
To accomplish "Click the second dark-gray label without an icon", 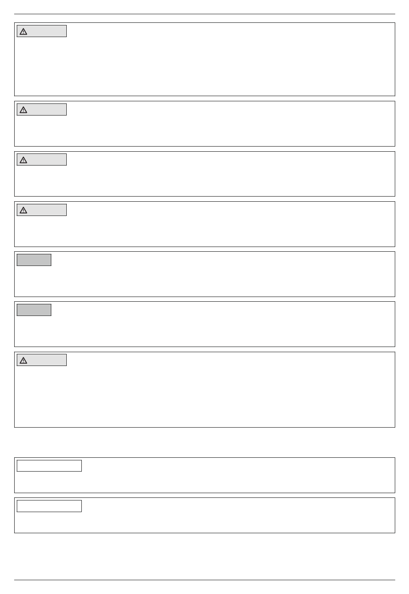I will [34, 310].
